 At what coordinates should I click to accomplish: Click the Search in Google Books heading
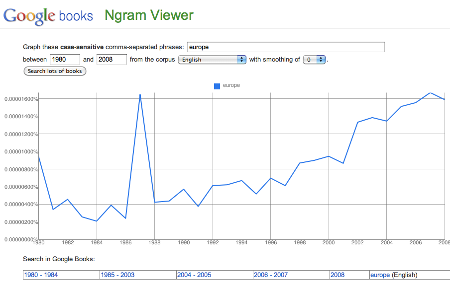(x=59, y=259)
